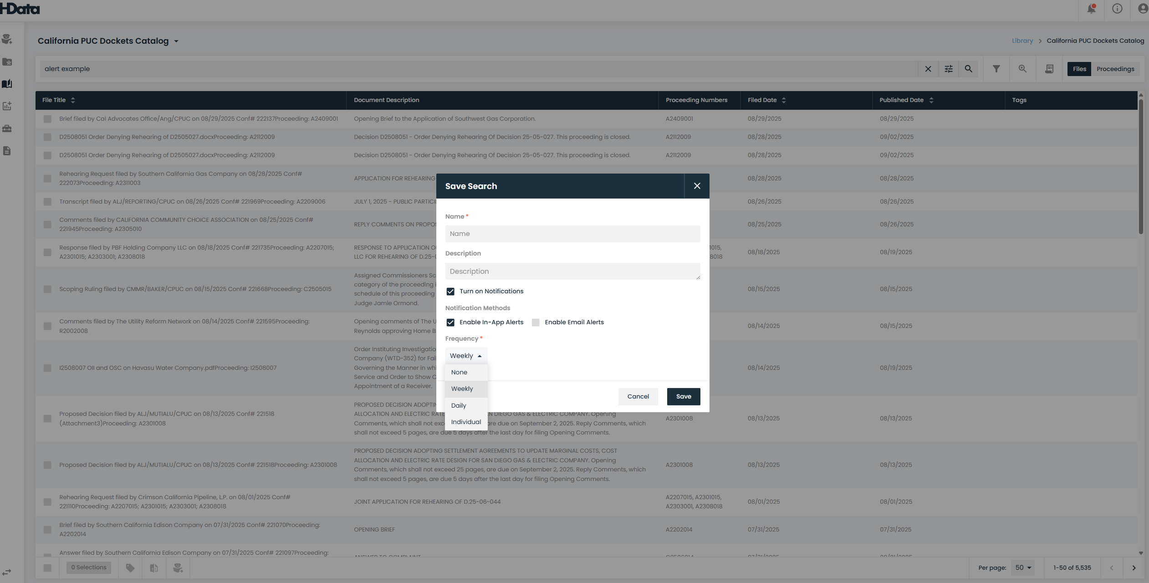The width and height of the screenshot is (1149, 583).
Task: Choose Weekly frequency option in list
Action: pyautogui.click(x=466, y=389)
